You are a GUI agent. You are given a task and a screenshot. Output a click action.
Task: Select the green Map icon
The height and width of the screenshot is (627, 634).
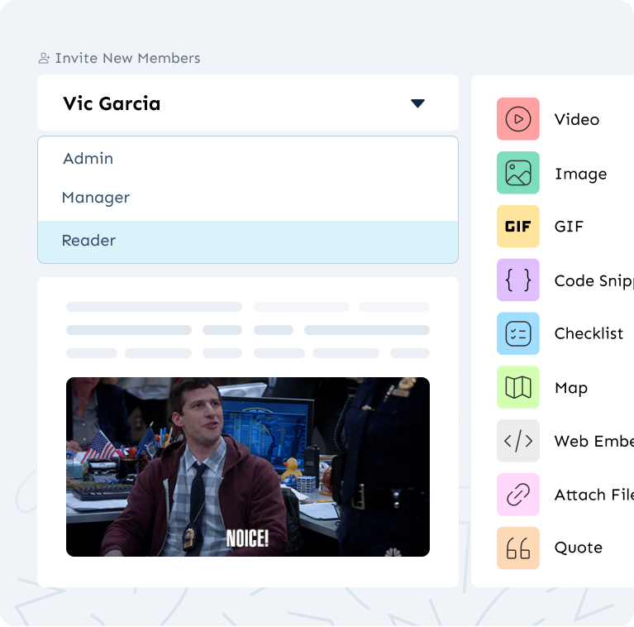(x=517, y=387)
